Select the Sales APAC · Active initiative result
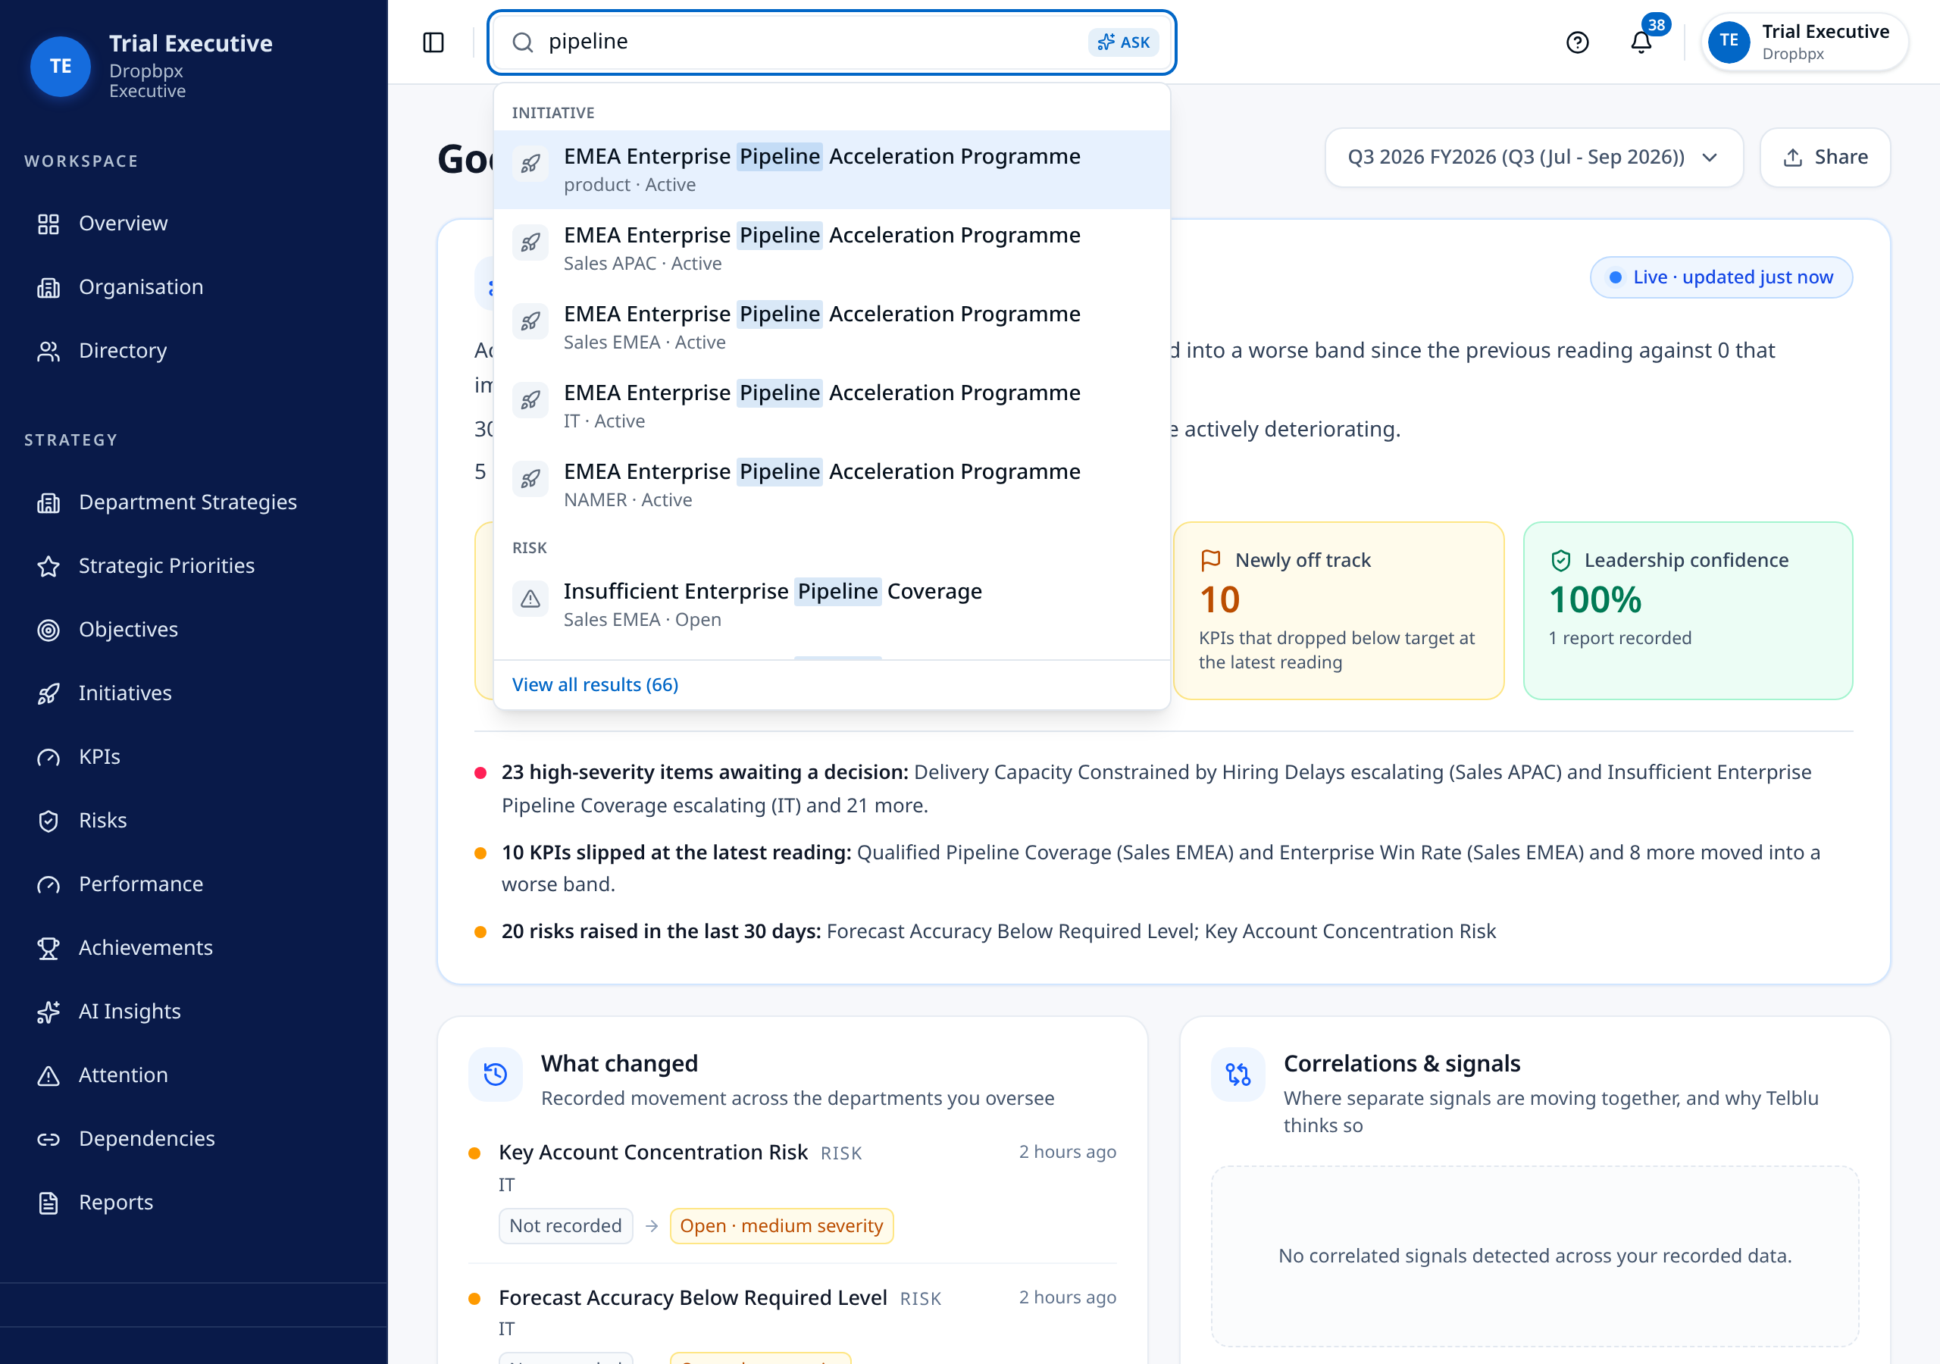Viewport: 1940px width, 1364px height. click(831, 249)
